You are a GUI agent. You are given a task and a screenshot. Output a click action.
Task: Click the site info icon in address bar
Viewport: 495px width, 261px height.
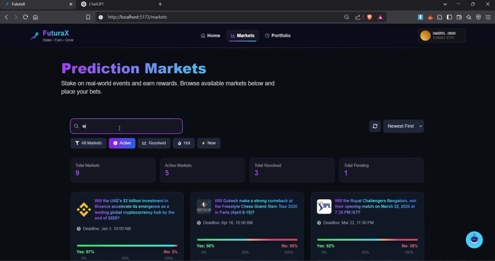point(100,17)
